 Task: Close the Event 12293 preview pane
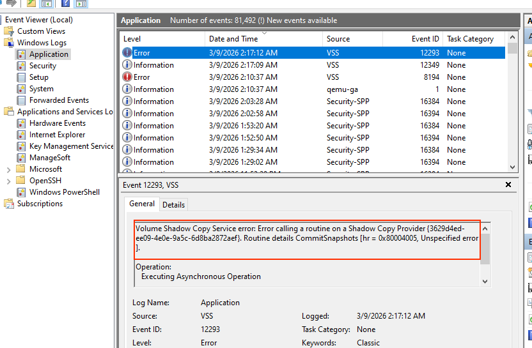click(508, 185)
